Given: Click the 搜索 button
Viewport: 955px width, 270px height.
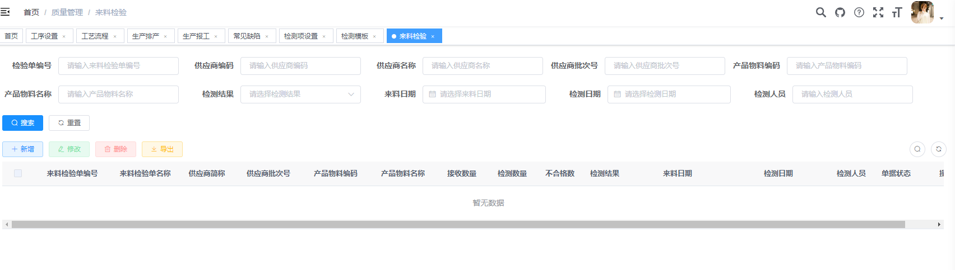Looking at the screenshot, I should [22, 123].
